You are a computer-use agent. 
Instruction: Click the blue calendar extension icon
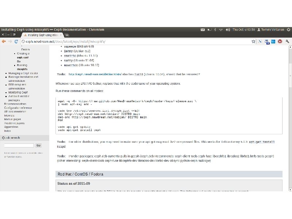273,41
